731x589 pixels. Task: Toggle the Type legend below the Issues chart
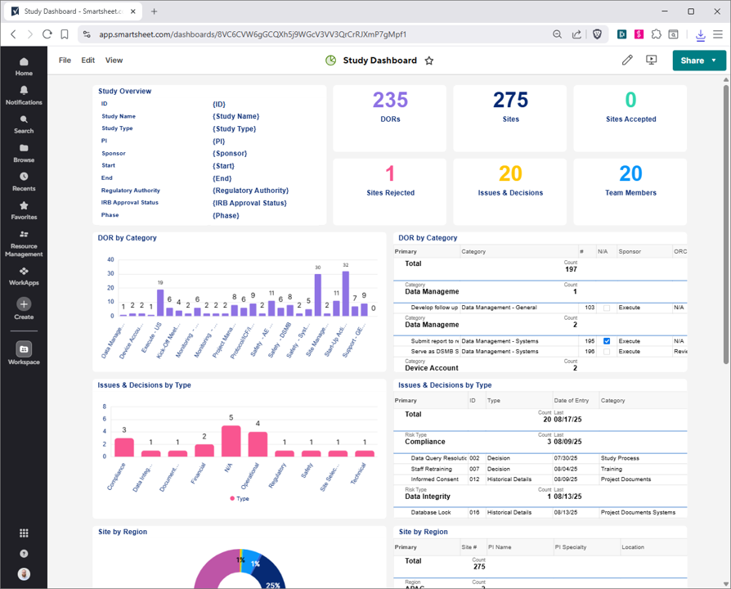point(240,497)
